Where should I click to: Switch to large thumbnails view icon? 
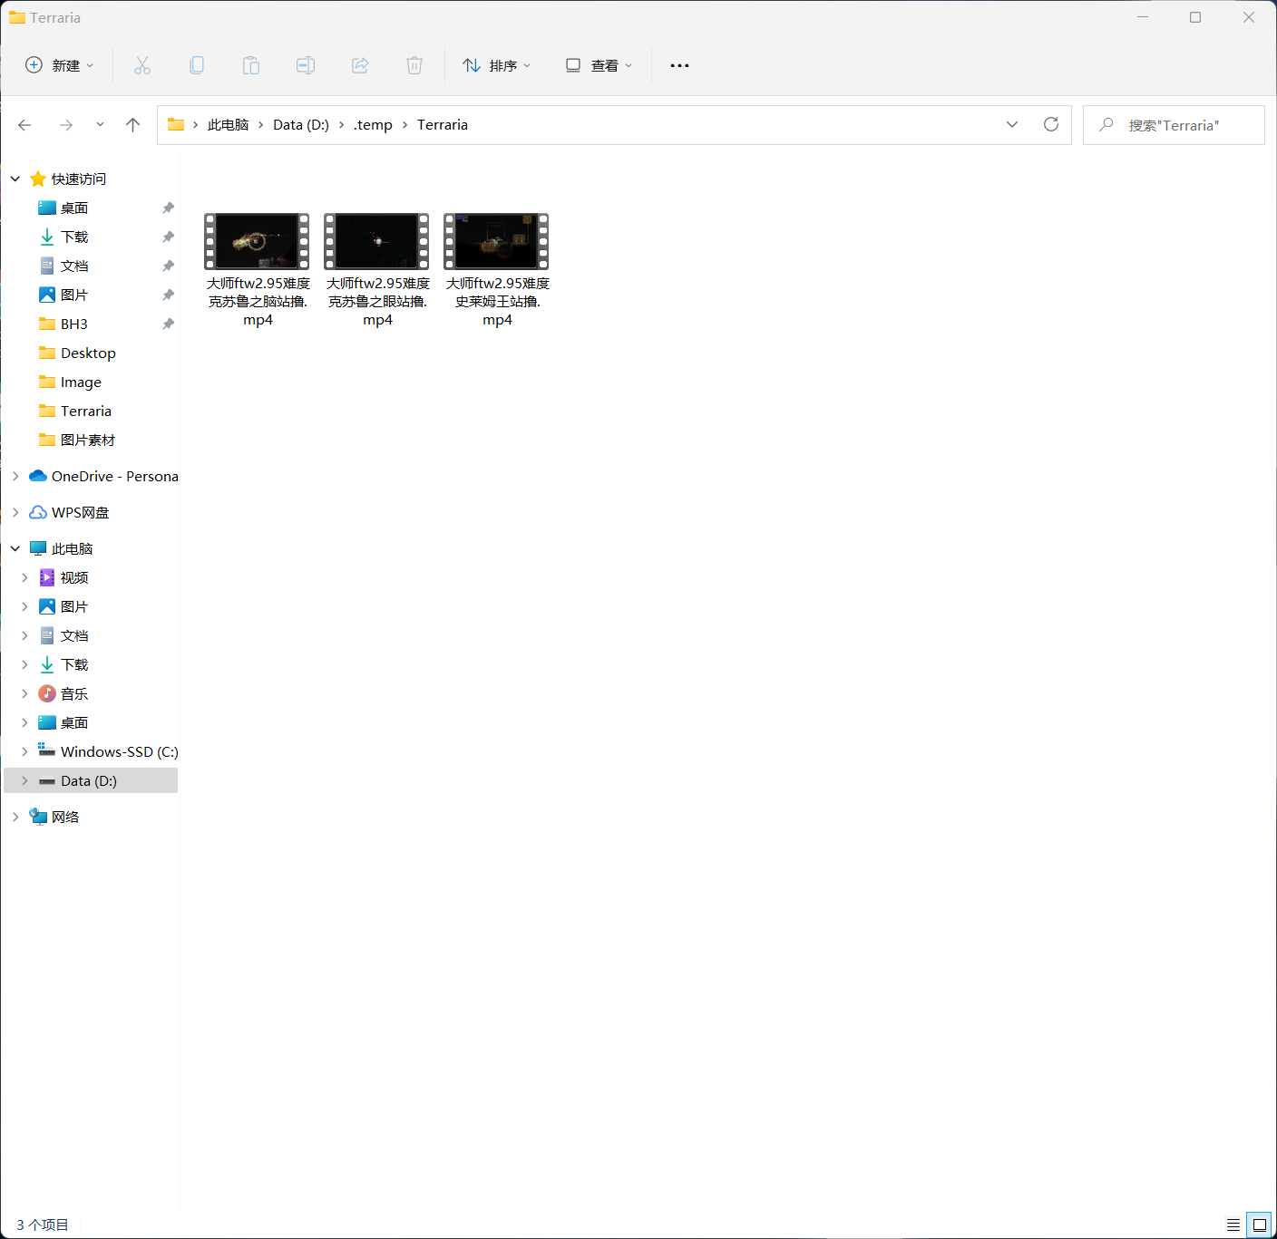1259,1224
